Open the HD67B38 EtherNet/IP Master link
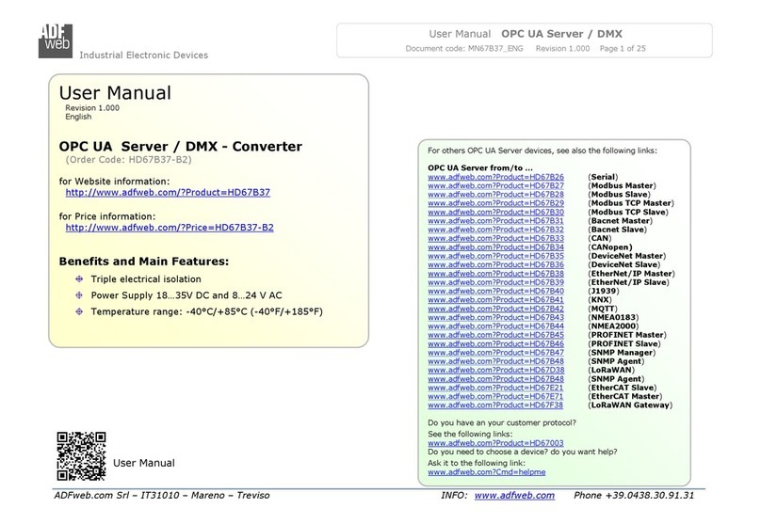The height and width of the screenshot is (524, 761). [495, 274]
